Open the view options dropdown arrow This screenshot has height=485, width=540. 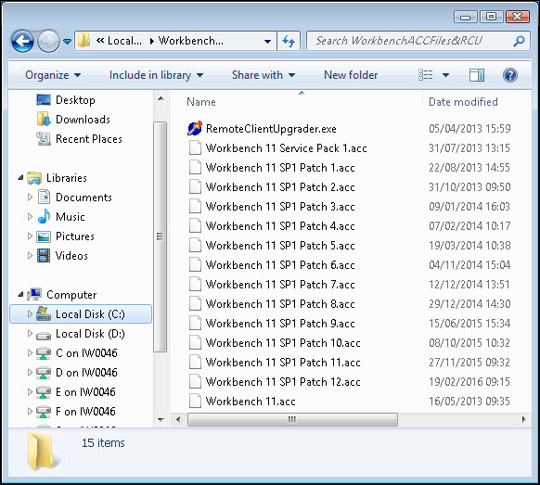[x=445, y=75]
